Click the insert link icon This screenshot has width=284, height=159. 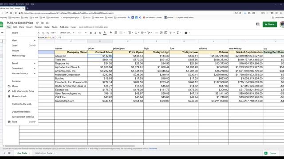coord(157,33)
